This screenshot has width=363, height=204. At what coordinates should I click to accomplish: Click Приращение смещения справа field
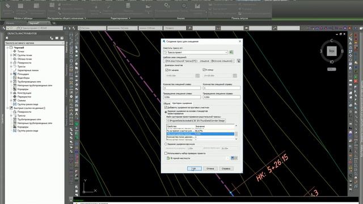pyautogui.click(x=222, y=97)
